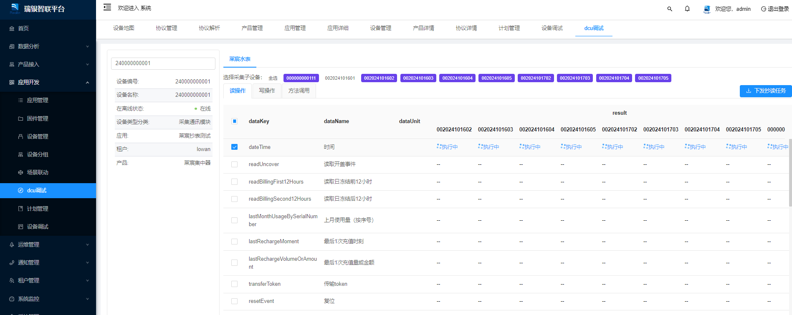Click the dcu调试 compass icon

pyautogui.click(x=20, y=190)
